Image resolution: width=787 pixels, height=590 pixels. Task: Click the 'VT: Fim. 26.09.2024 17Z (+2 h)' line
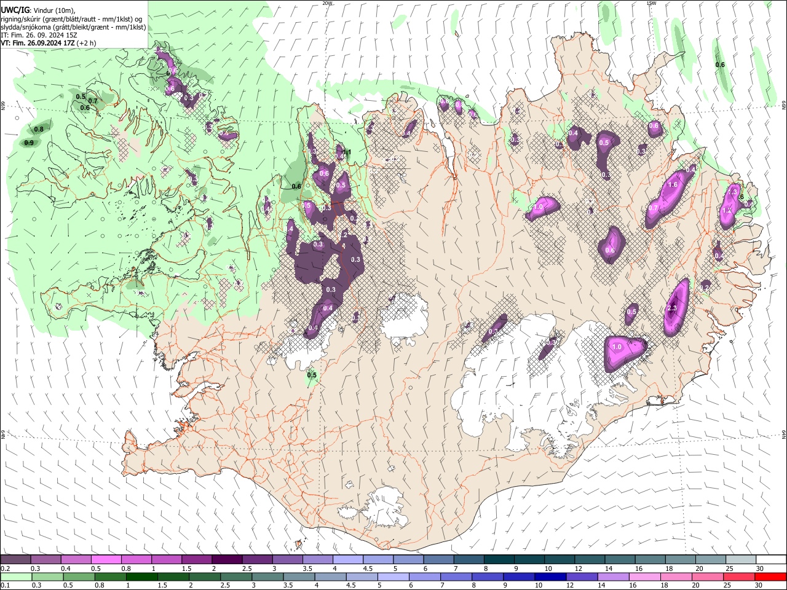(49, 43)
